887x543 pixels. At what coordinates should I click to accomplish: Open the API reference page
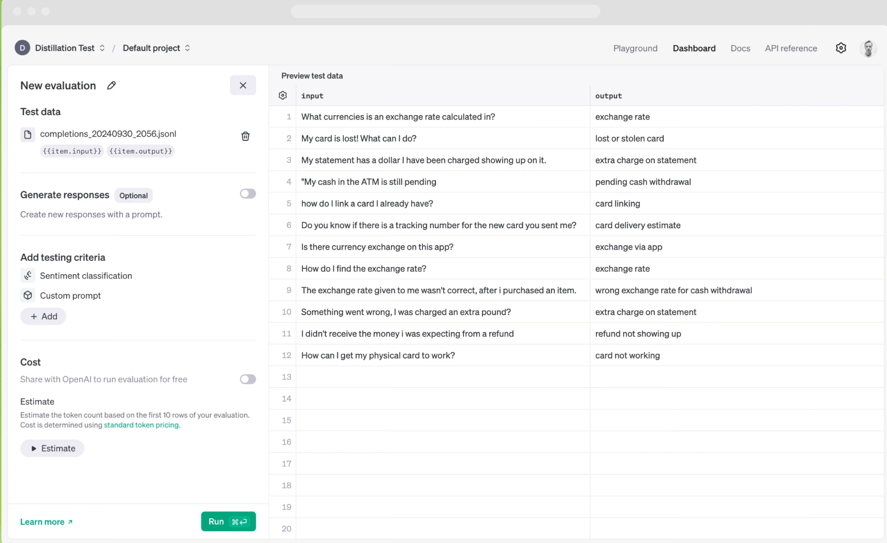tap(791, 48)
